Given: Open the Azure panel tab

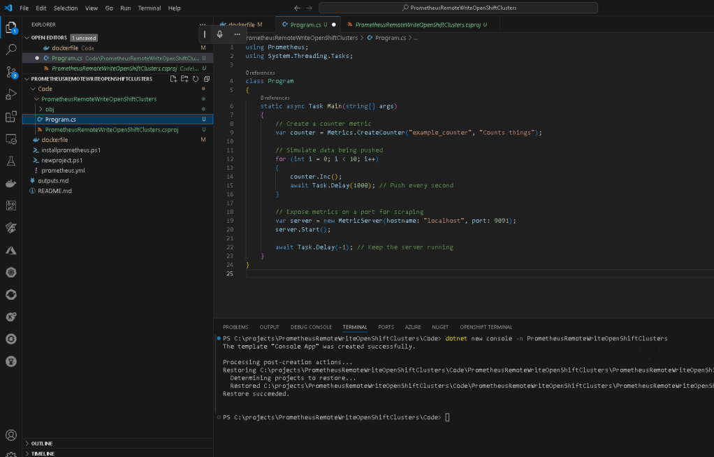Looking at the screenshot, I should point(413,327).
